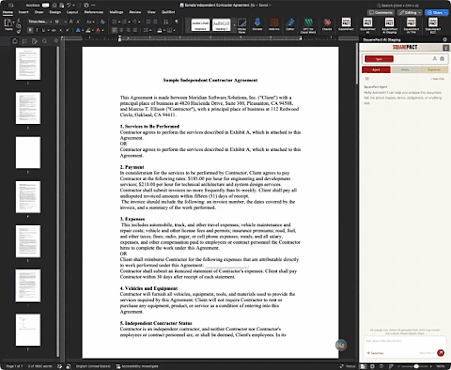Select the Agent tab in SquarePact
This screenshot has width=451, height=370.
pyautogui.click(x=376, y=70)
